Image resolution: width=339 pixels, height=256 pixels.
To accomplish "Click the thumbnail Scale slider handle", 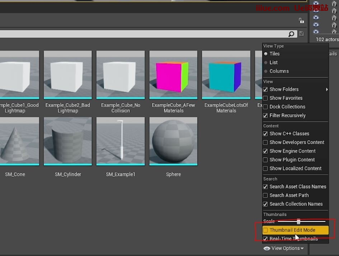I will [298, 222].
